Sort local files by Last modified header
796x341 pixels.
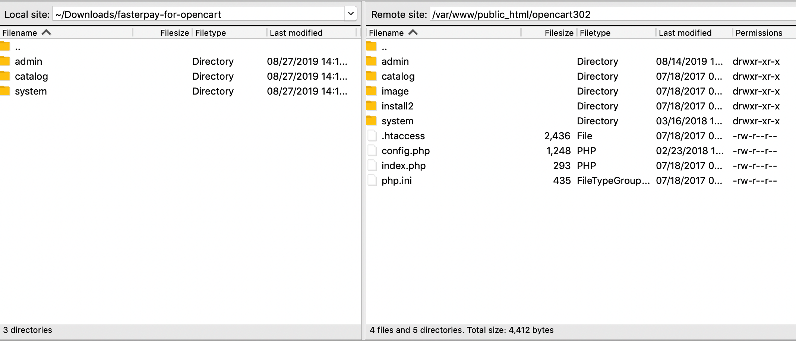coord(312,33)
